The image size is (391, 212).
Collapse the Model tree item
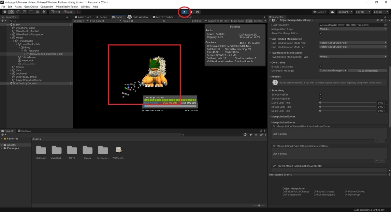[x=11, y=38]
